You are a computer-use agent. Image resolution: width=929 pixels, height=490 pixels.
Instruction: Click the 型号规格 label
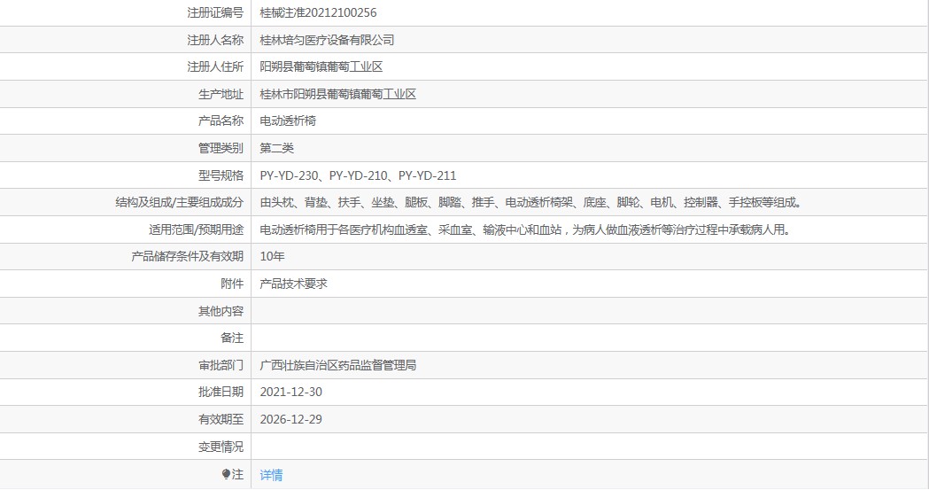click(x=221, y=175)
